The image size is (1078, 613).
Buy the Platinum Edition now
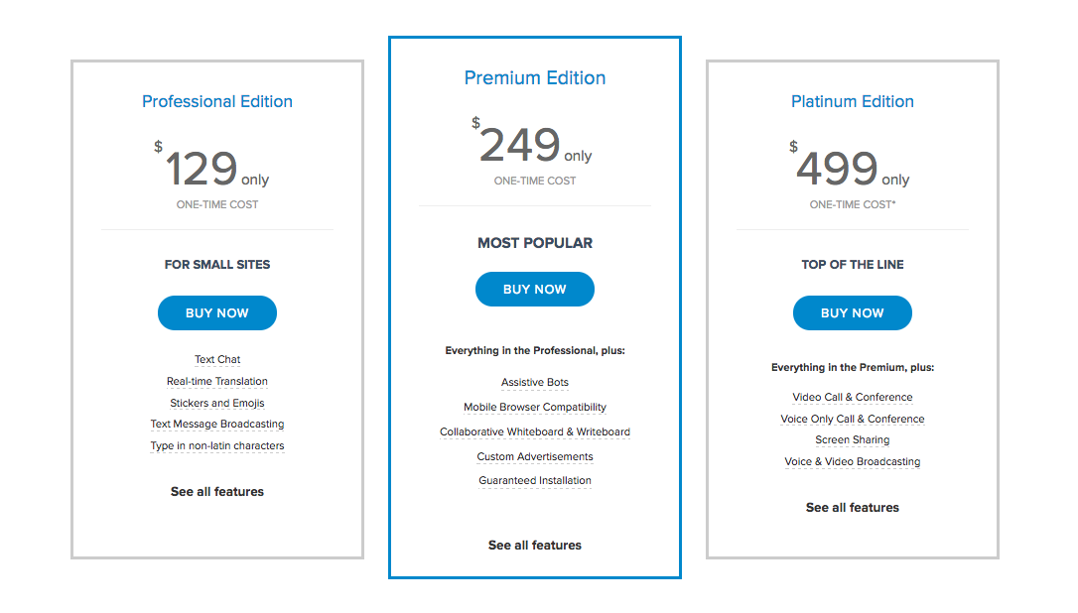(853, 312)
